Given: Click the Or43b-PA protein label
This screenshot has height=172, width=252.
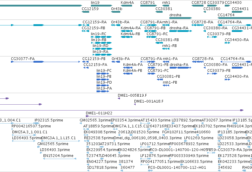Looking at the screenshot, I should point(121,59).
